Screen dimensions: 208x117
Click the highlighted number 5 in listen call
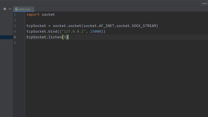click(65, 37)
